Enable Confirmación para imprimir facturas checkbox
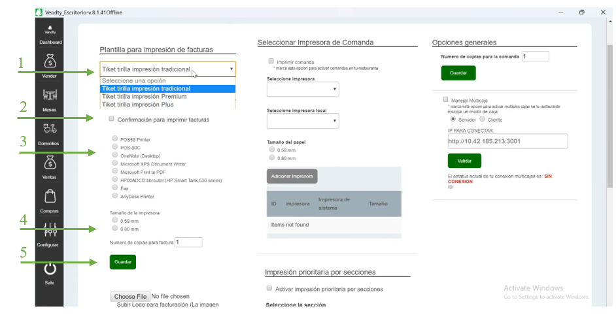616x317 pixels. click(112, 119)
